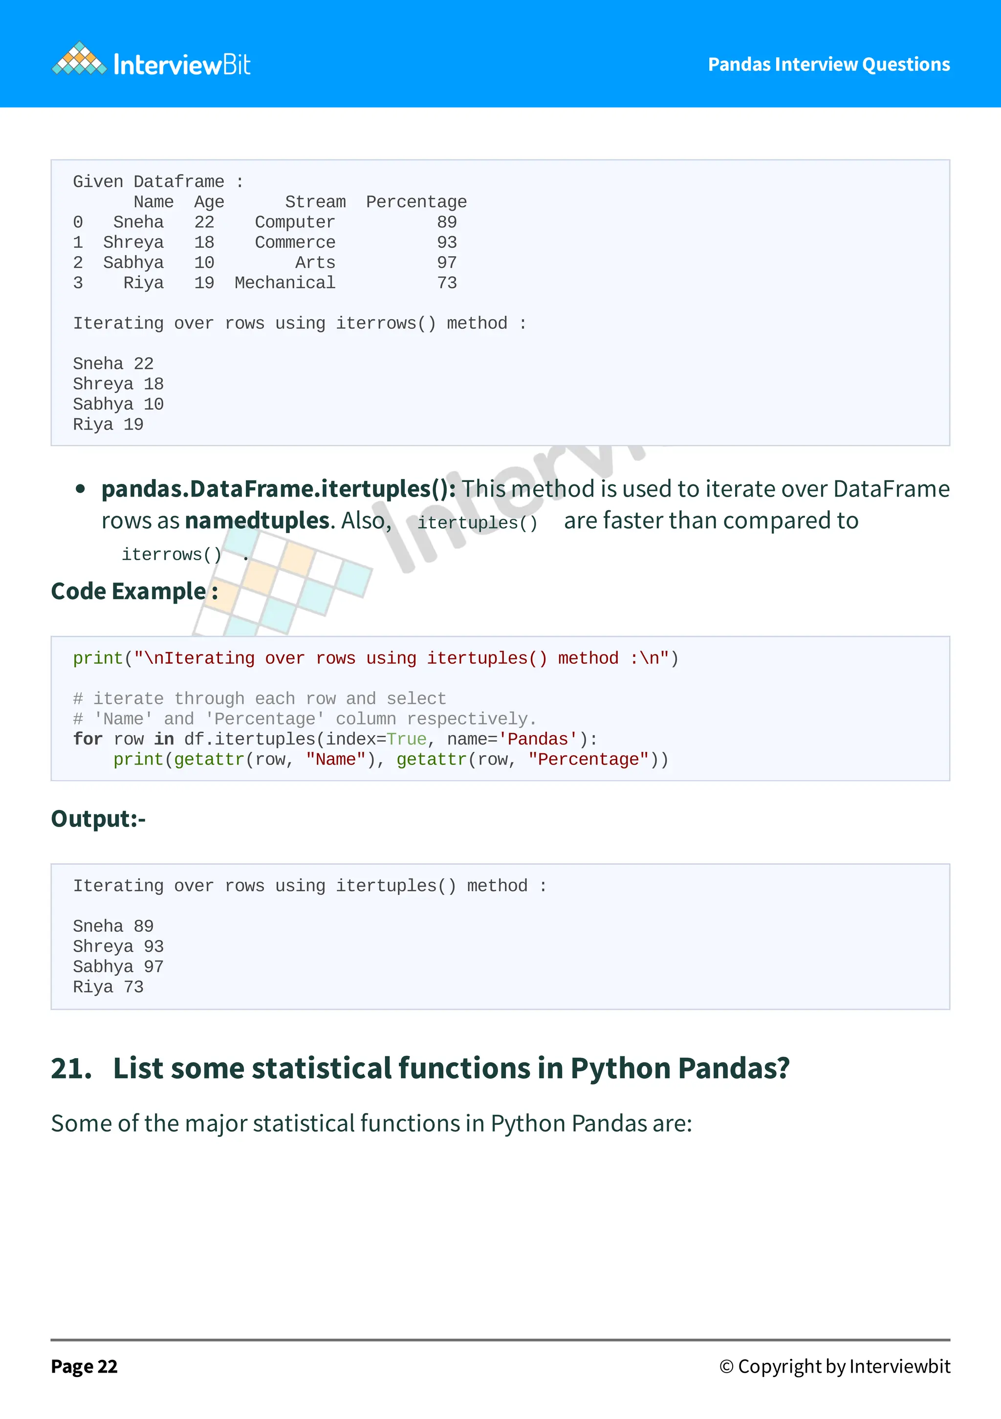Viewport: 1001px width, 1419px height.
Task: Click the InterviewBit diamond logo icon
Action: tap(79, 59)
